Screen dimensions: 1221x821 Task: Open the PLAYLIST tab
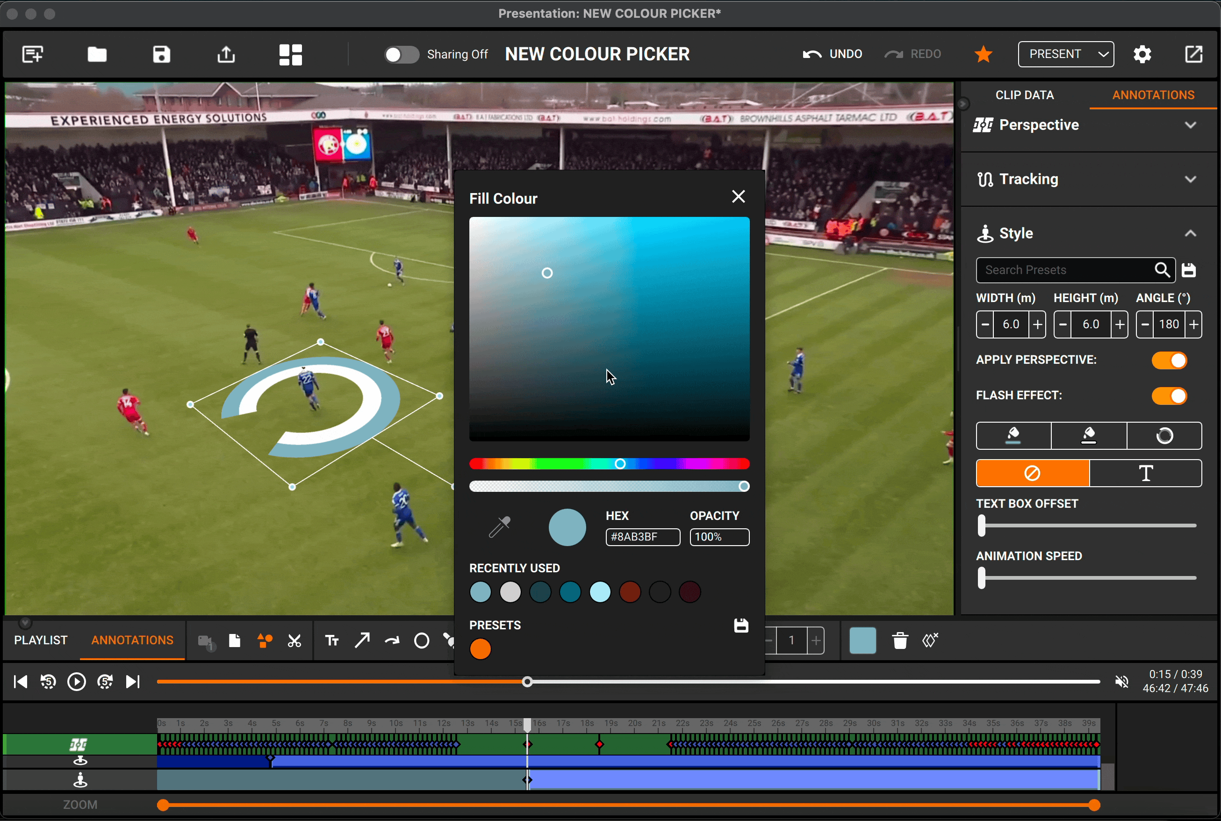point(40,640)
